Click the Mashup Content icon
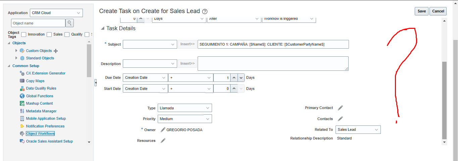The width and height of the screenshot is (458, 161). 22,103
